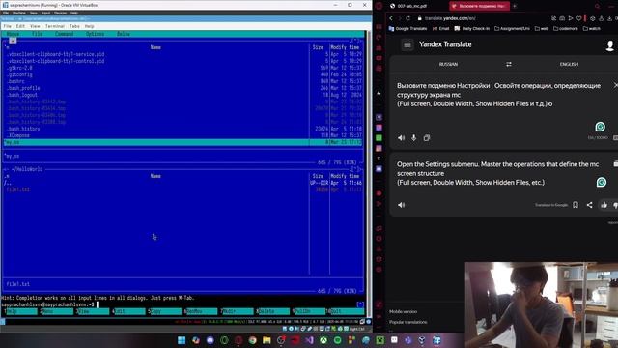Give the translation a thumbs up
This screenshot has width=618, height=348.
point(604,205)
